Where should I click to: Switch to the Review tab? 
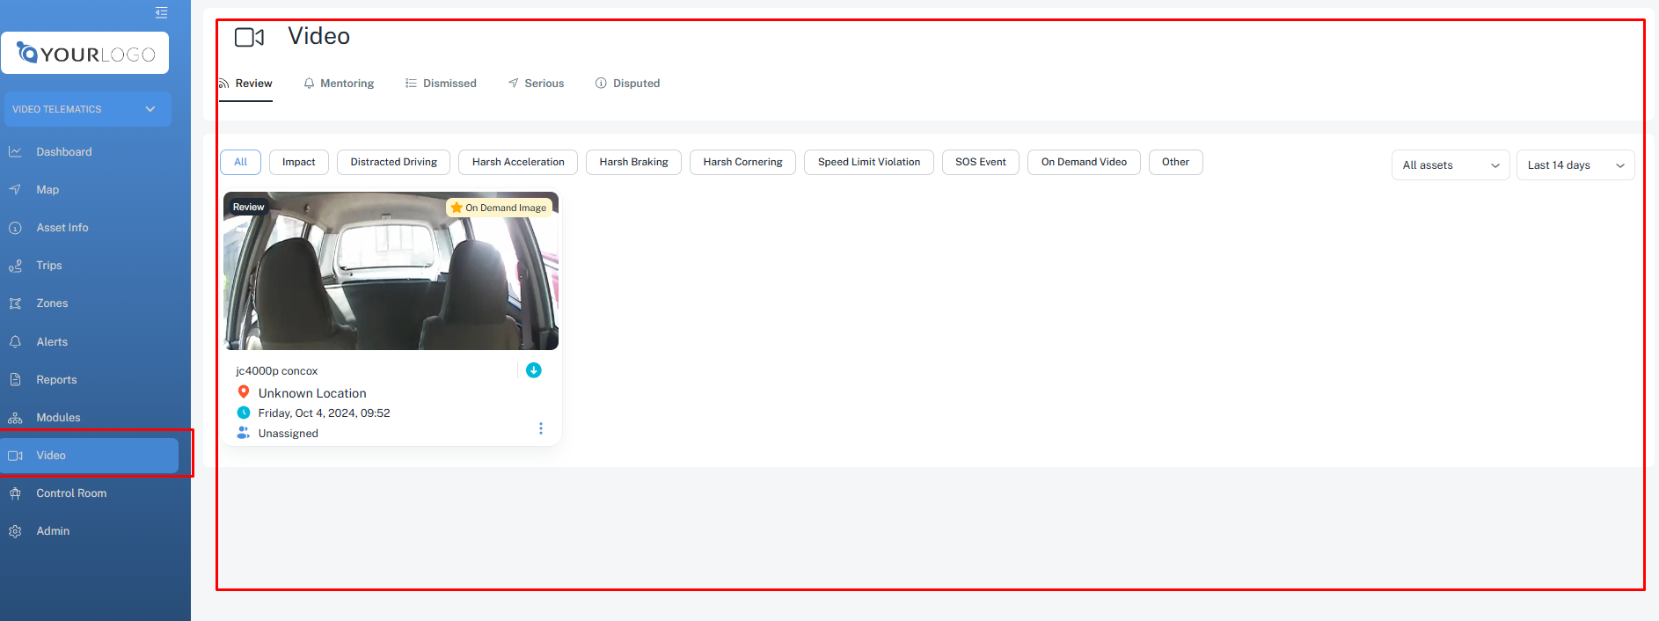click(x=245, y=84)
